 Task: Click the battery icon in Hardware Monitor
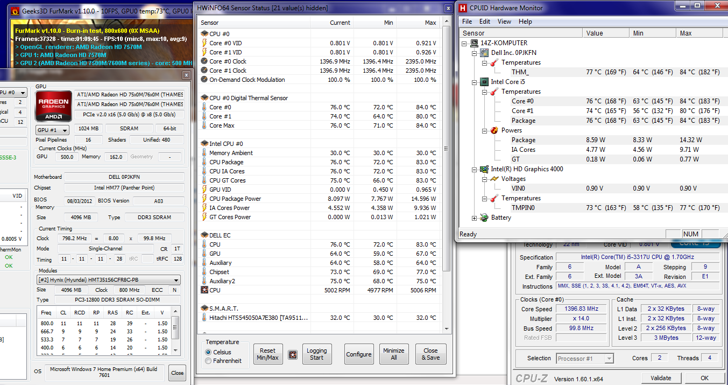pyautogui.click(x=484, y=218)
